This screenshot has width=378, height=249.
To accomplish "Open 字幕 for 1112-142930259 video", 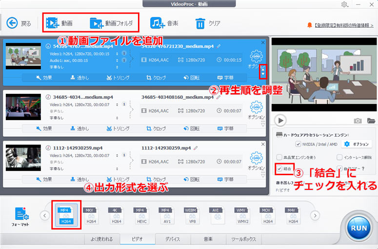I will click(x=225, y=180).
